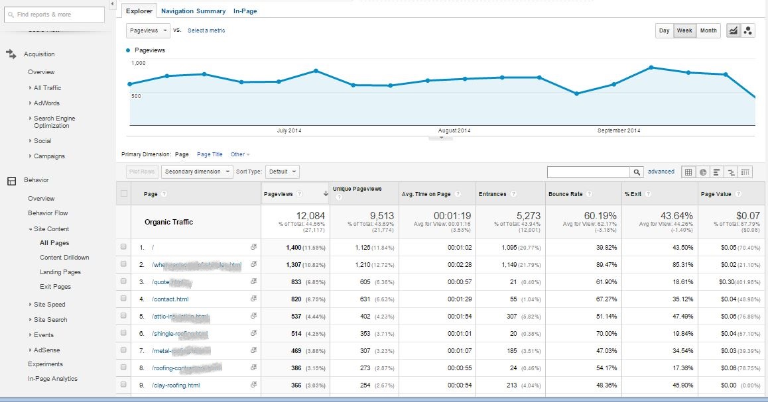Toggle the select-all rows checkbox
Screen dimensions: 768x402
pyautogui.click(x=123, y=194)
